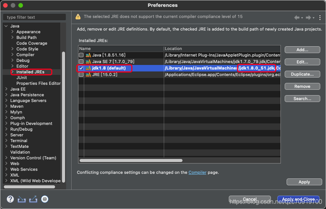Screen dimensions: 326x209
Task: Check the Java [1.8.51.16] checkbox
Action: click(x=81, y=55)
